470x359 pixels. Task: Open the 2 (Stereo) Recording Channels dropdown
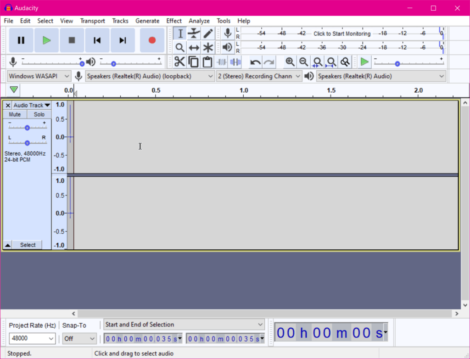[x=259, y=76]
